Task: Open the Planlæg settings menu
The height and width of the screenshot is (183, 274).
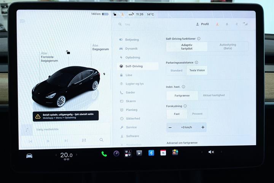Action: (x=129, y=110)
